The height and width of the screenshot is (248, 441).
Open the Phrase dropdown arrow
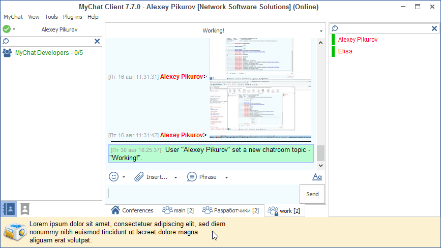[x=226, y=177]
